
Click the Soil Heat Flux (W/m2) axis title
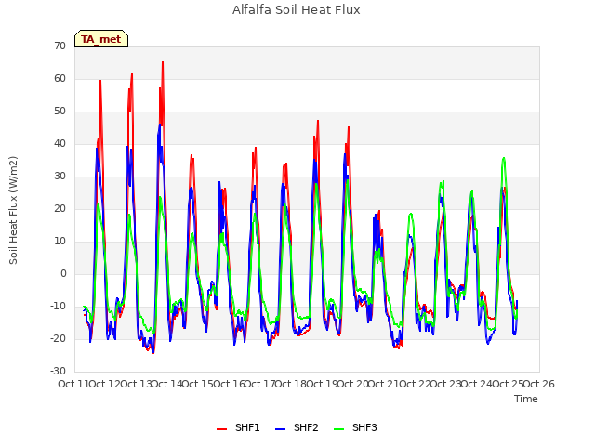coord(13,210)
